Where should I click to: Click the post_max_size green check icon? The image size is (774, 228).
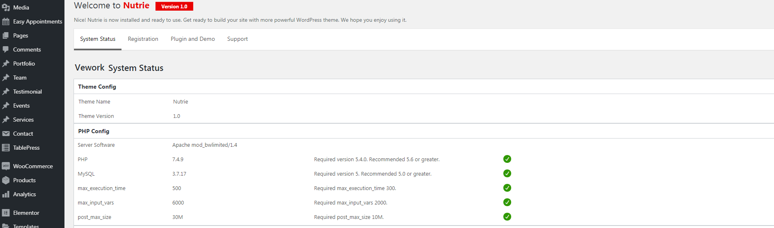click(x=507, y=217)
